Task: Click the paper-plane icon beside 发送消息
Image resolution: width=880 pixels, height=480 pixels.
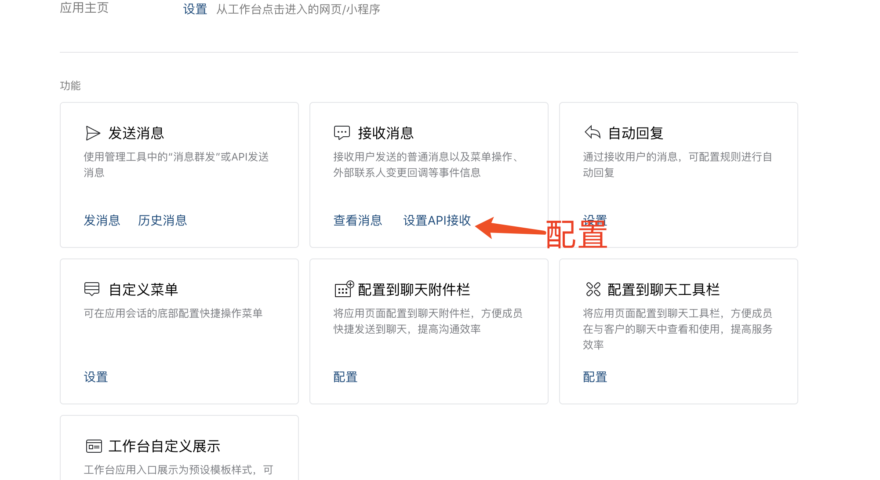Action: pyautogui.click(x=93, y=133)
